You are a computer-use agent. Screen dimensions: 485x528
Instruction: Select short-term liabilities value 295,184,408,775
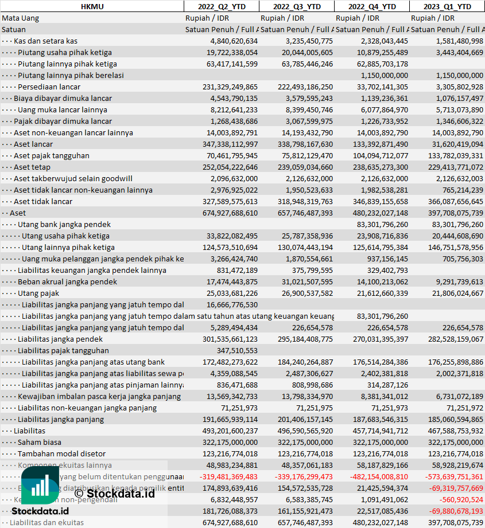305,339
